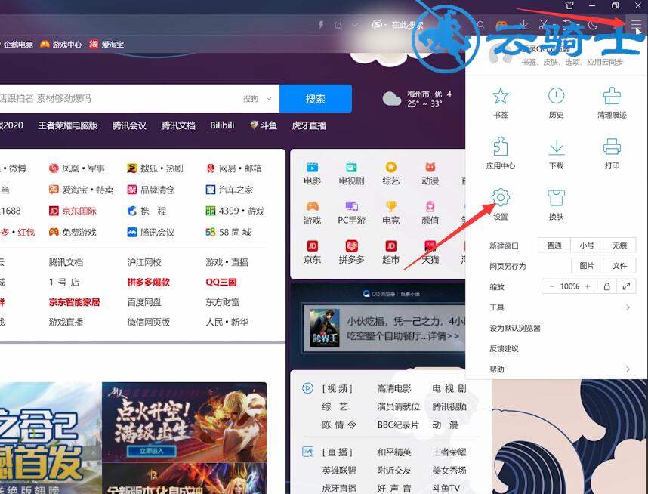This screenshot has width=648, height=494.
Task: Open the 拼多多爆款 link
Action: pos(148,283)
